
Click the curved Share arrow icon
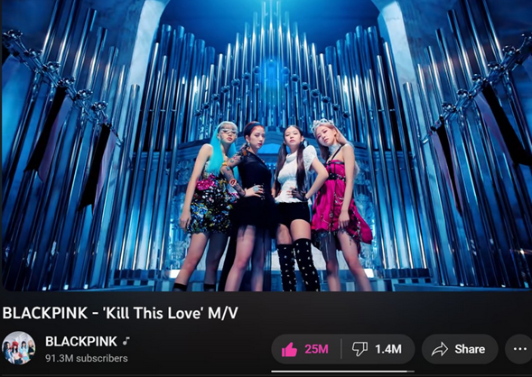[439, 349]
